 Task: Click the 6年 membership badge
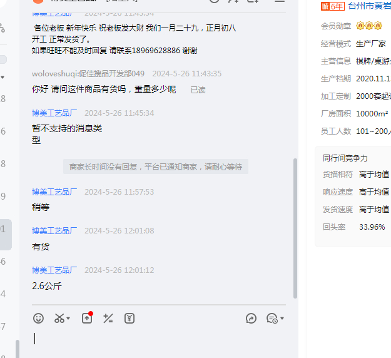(x=333, y=6)
